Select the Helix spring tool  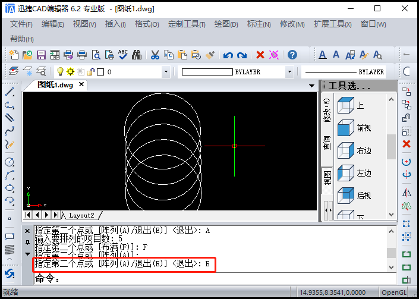10,249
